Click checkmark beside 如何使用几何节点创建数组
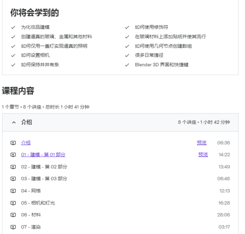 [127, 46]
